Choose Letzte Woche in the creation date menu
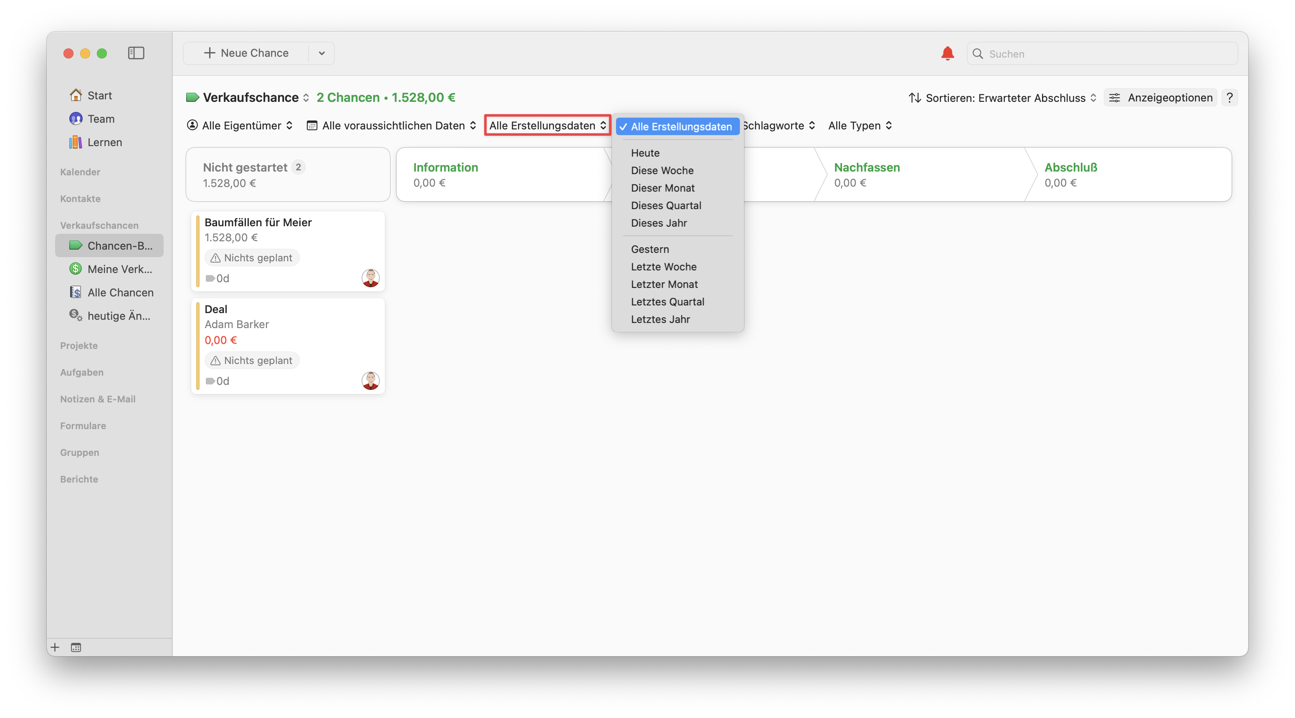 tap(664, 266)
